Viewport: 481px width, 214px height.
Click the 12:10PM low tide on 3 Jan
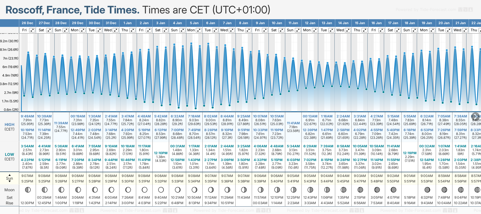[161, 153]
